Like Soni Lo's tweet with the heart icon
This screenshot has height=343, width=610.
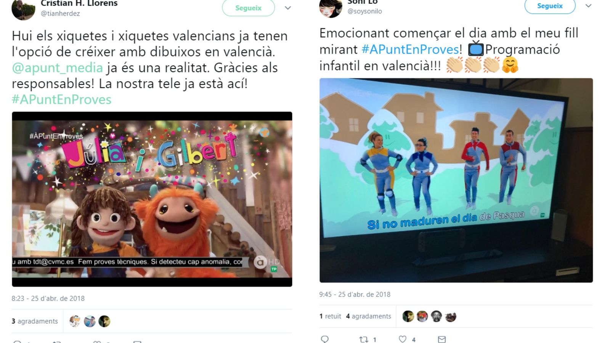click(x=403, y=339)
